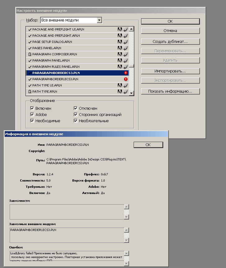Image resolution: width=226 pixels, height=268 pixels.
Task: Uncheck the Включен display checkbox
Action: coord(32,108)
